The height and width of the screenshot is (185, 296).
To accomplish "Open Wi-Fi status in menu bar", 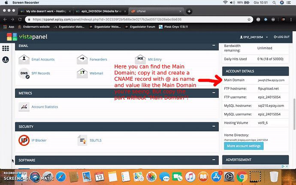I will pos(225,3).
